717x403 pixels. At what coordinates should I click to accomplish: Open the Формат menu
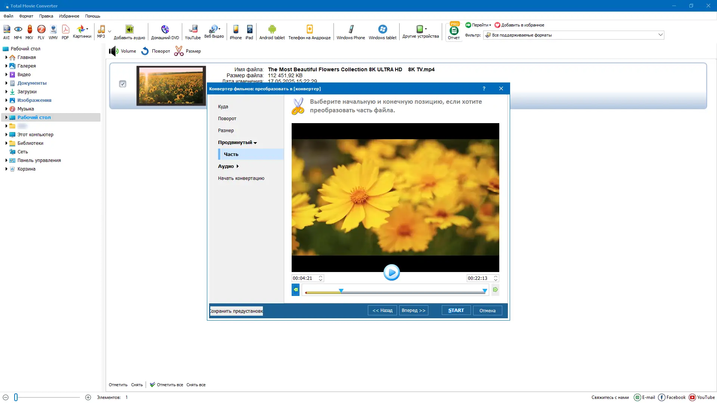click(26, 16)
